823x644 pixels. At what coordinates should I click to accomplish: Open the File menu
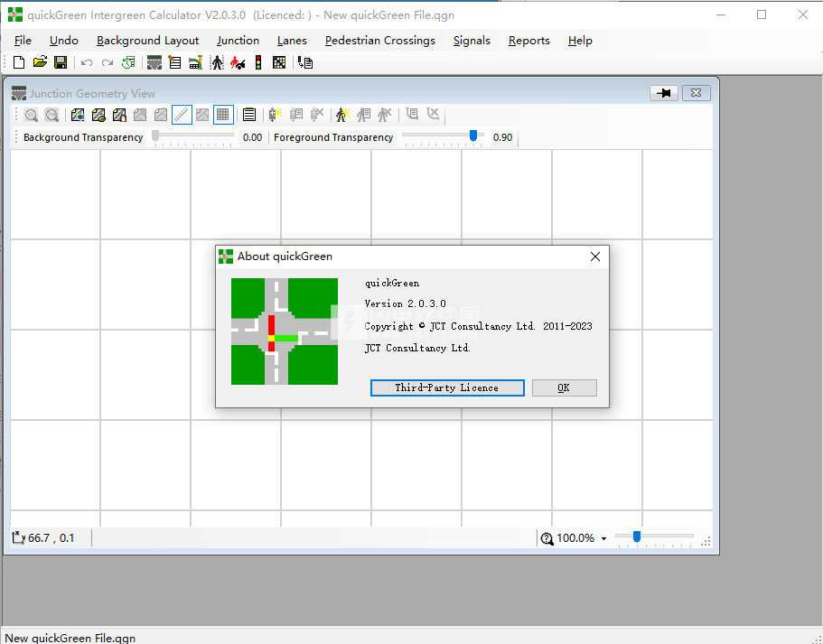(23, 41)
